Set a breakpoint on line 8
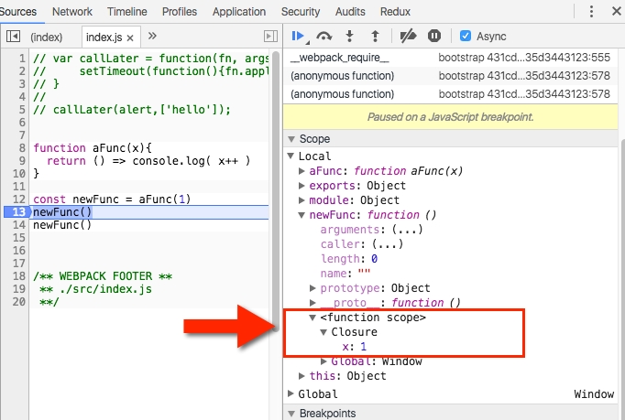This screenshot has height=420, width=625. 18,147
